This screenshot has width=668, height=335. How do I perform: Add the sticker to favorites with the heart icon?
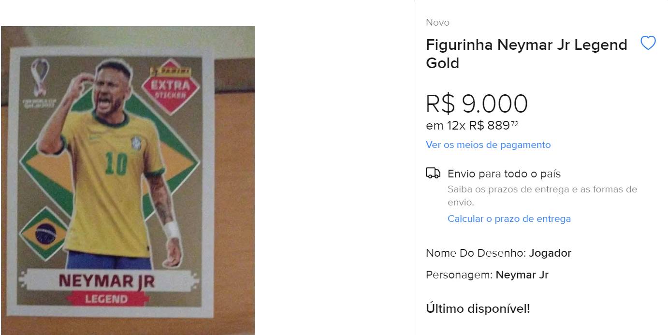tap(648, 43)
